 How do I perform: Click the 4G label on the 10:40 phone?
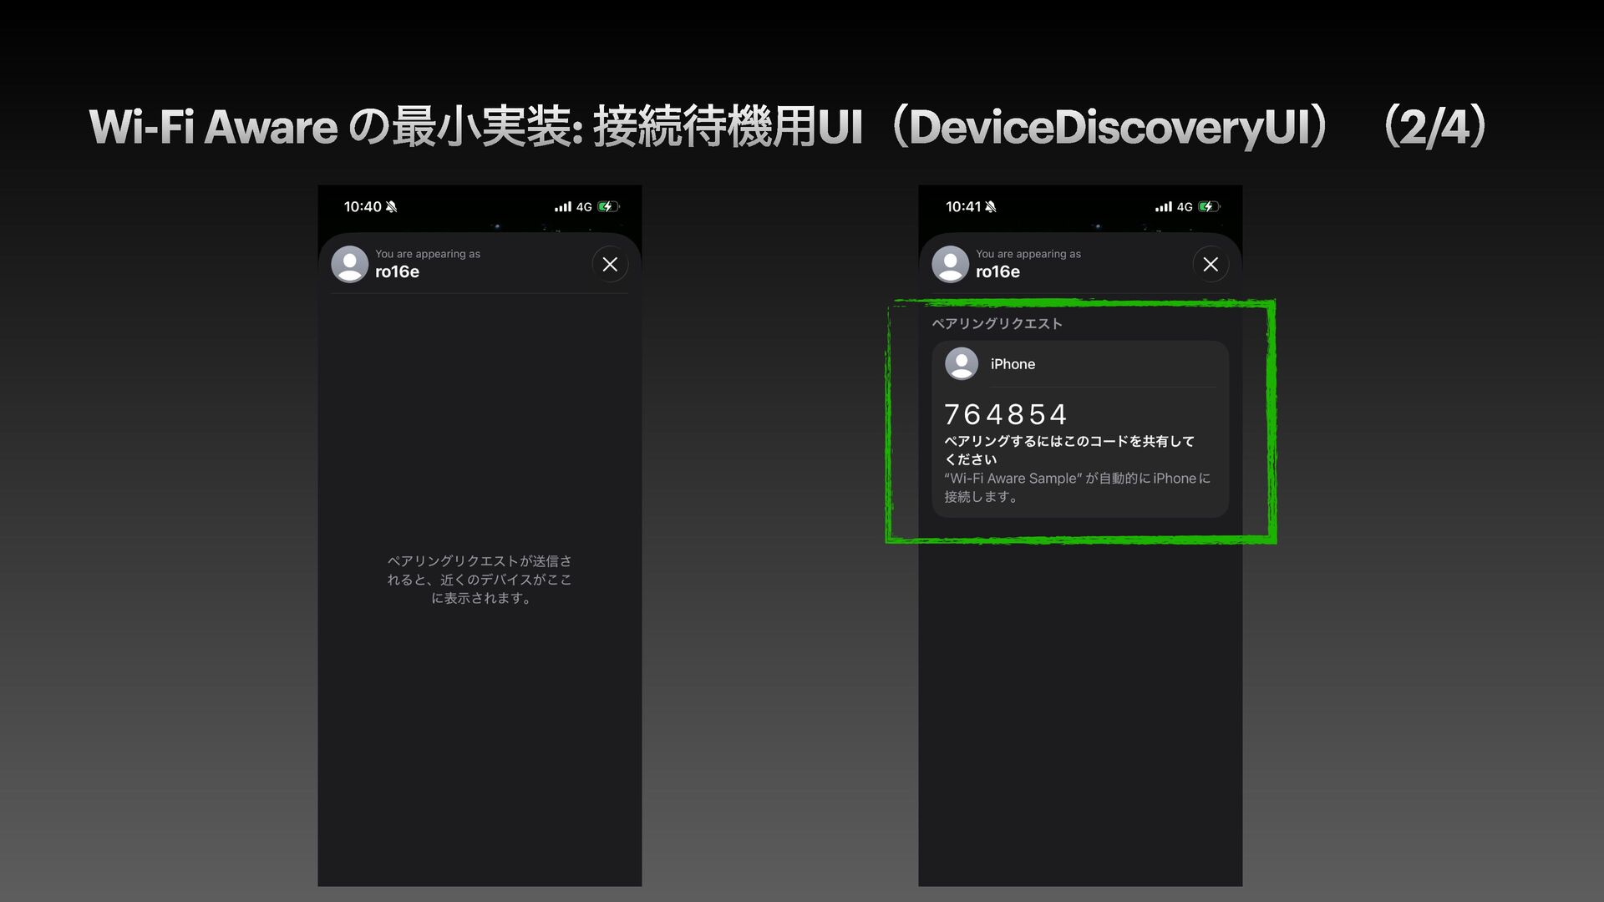tap(584, 206)
